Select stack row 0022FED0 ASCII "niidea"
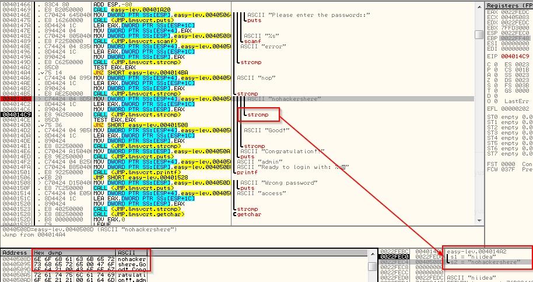Image resolution: width=533 pixels, height=282 pixels. pos(455,277)
